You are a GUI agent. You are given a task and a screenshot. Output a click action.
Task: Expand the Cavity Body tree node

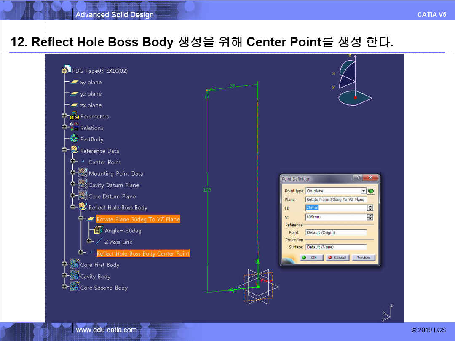(x=64, y=276)
